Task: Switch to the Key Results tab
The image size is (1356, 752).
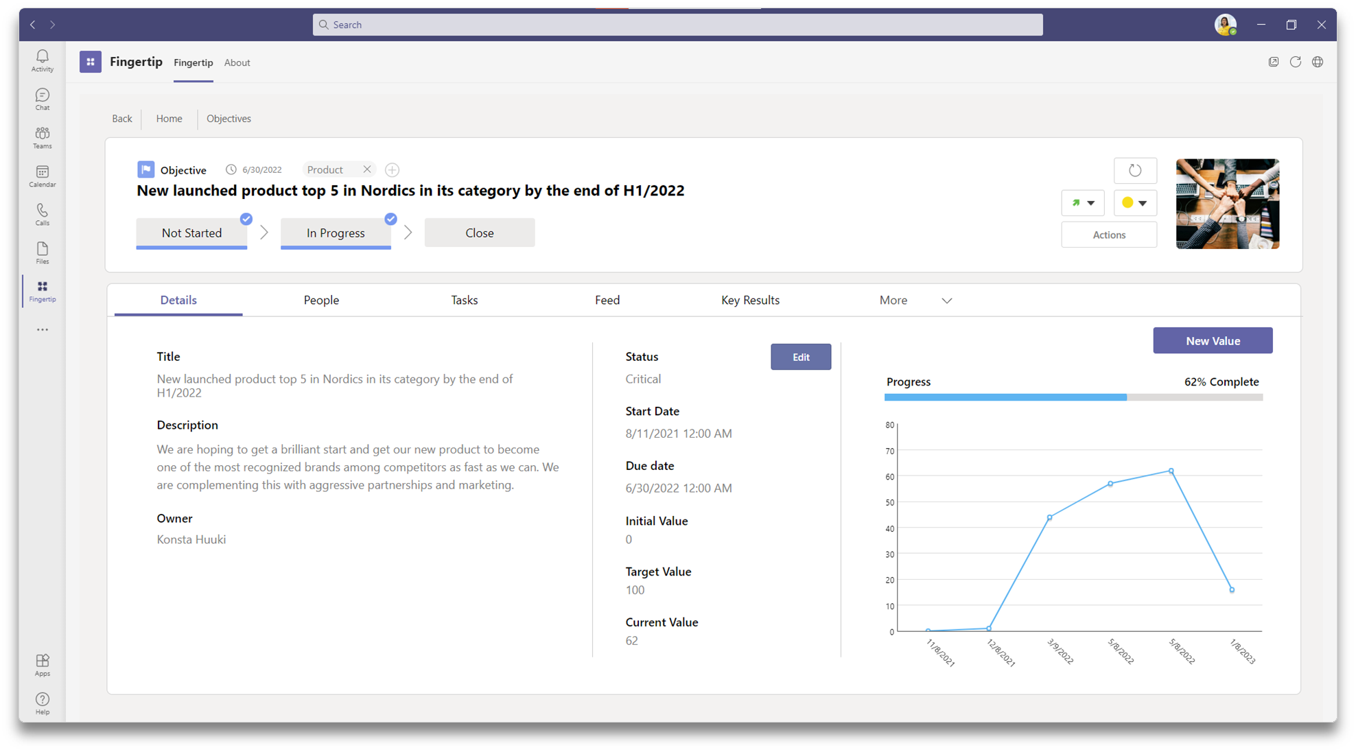Action: [x=750, y=300]
